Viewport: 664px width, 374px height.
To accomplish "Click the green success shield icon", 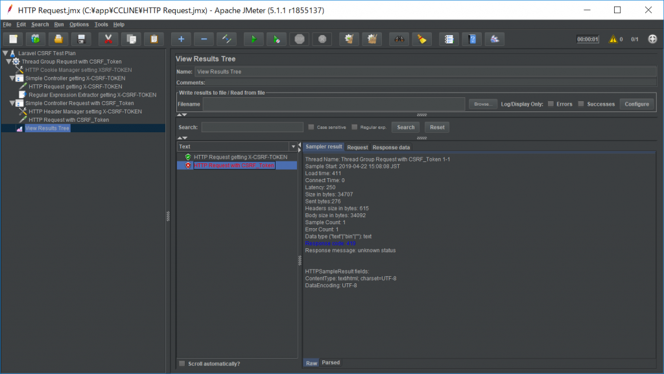I will pyautogui.click(x=188, y=157).
